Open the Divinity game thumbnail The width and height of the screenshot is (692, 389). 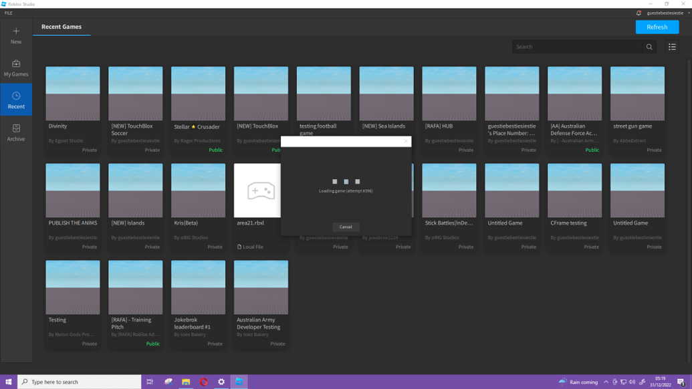click(x=73, y=94)
